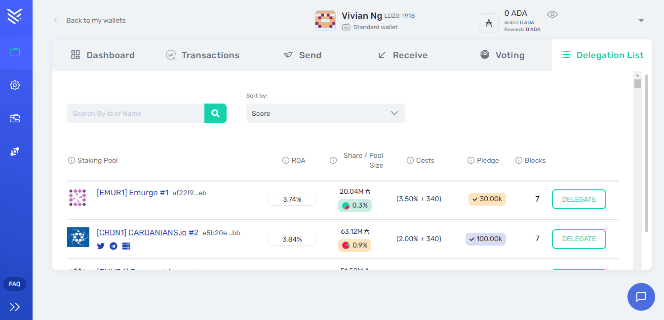The height and width of the screenshot is (320, 664).
Task: Open the wallets sidebar icon
Action: click(x=15, y=52)
